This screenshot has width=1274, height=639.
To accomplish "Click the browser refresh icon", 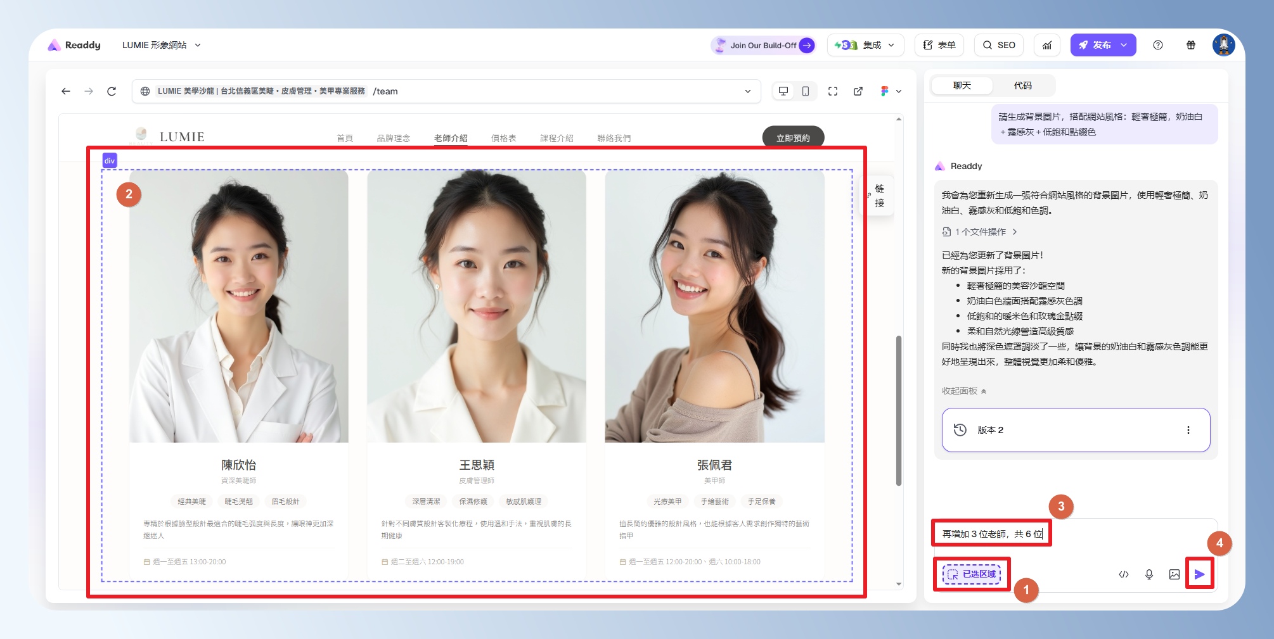I will 112,91.
